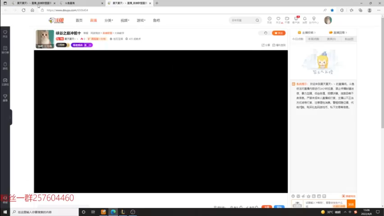Click the chat message input field

pyautogui.click(x=325, y=204)
